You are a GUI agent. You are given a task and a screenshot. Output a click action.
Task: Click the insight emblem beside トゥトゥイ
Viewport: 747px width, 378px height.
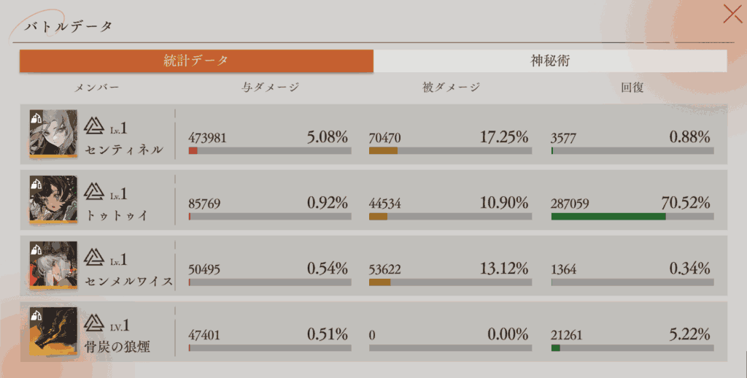pos(94,193)
